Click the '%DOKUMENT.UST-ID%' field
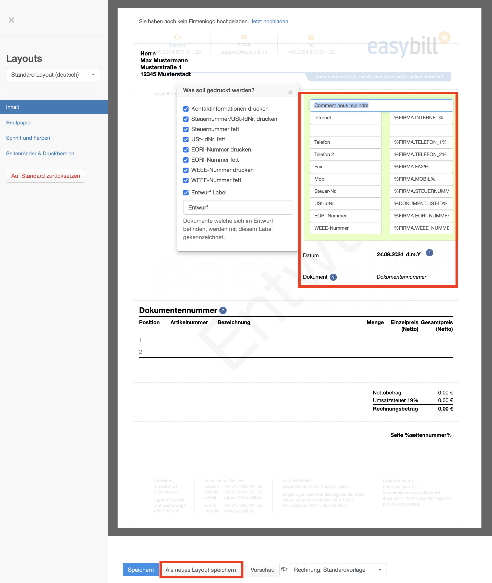Viewport: 492px width, 583px height. tap(421, 204)
